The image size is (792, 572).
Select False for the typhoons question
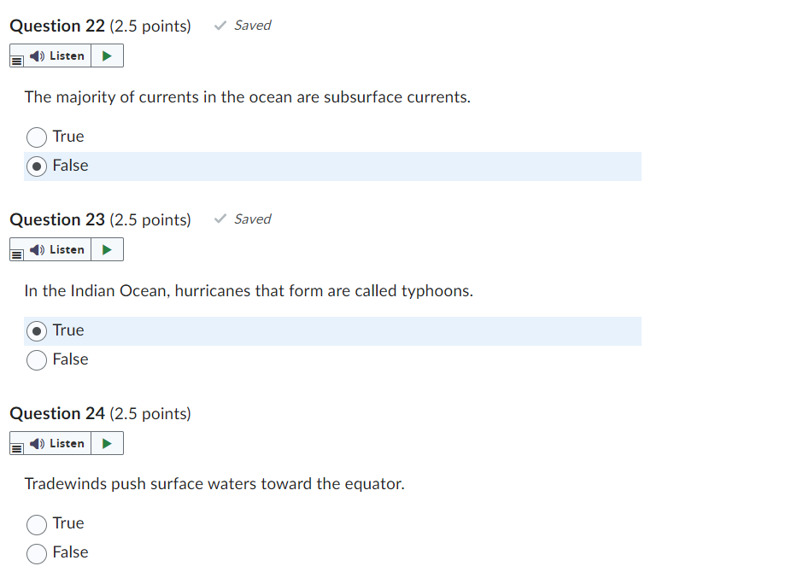(x=37, y=360)
